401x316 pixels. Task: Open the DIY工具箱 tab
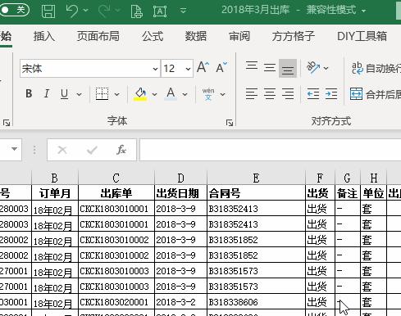click(x=362, y=36)
